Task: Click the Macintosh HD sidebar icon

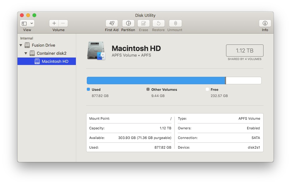Action: (x=37, y=61)
